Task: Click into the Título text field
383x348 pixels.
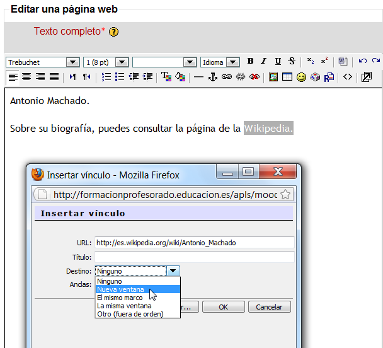Action: (194, 257)
